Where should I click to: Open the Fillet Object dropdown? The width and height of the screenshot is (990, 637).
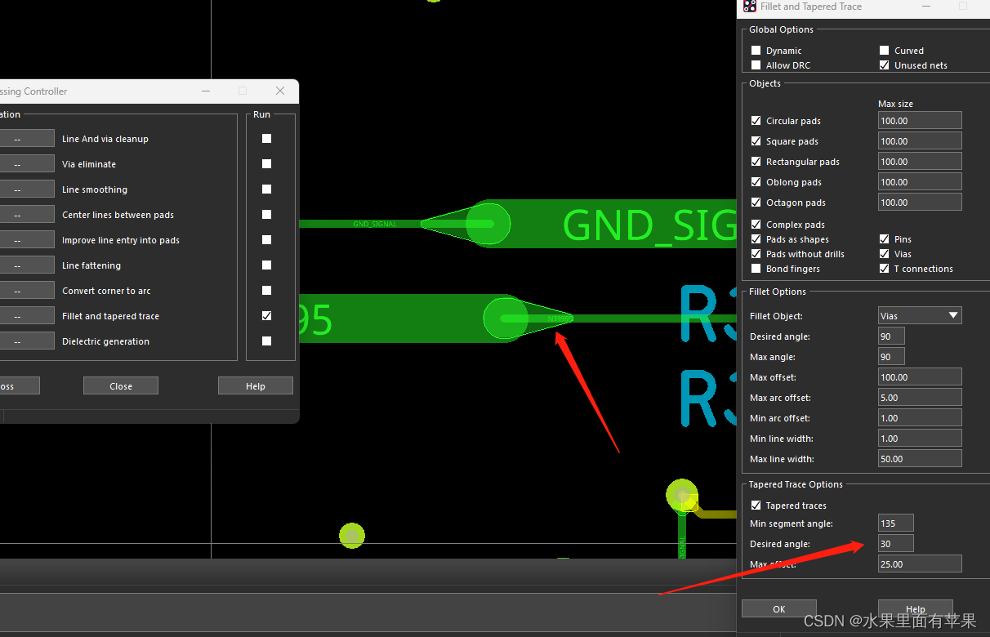(920, 316)
